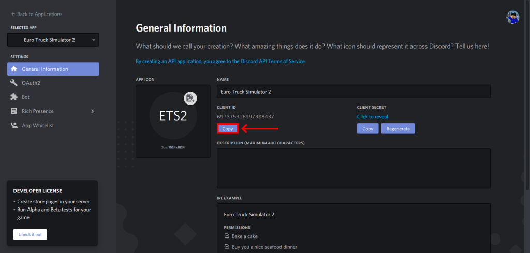Click the Rich Presence document icon

pos(14,111)
